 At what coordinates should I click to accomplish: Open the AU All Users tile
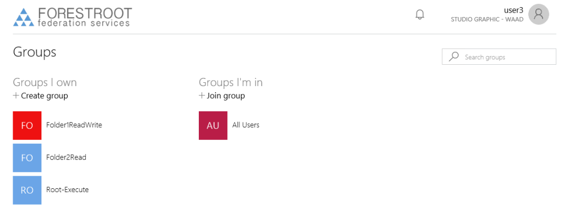pos(213,126)
